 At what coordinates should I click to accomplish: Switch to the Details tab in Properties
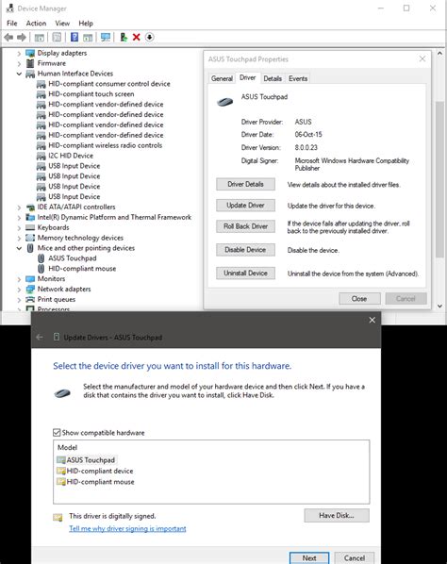273,78
